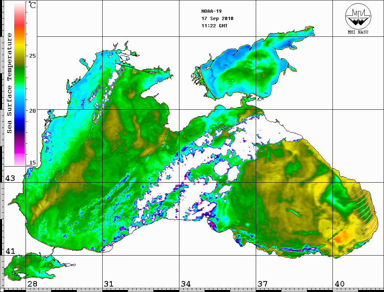
Task: Click the MHI NASU logo emblem
Action: pos(358,16)
